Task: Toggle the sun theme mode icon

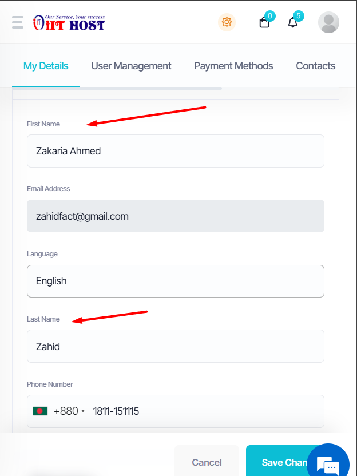Action: [x=227, y=22]
